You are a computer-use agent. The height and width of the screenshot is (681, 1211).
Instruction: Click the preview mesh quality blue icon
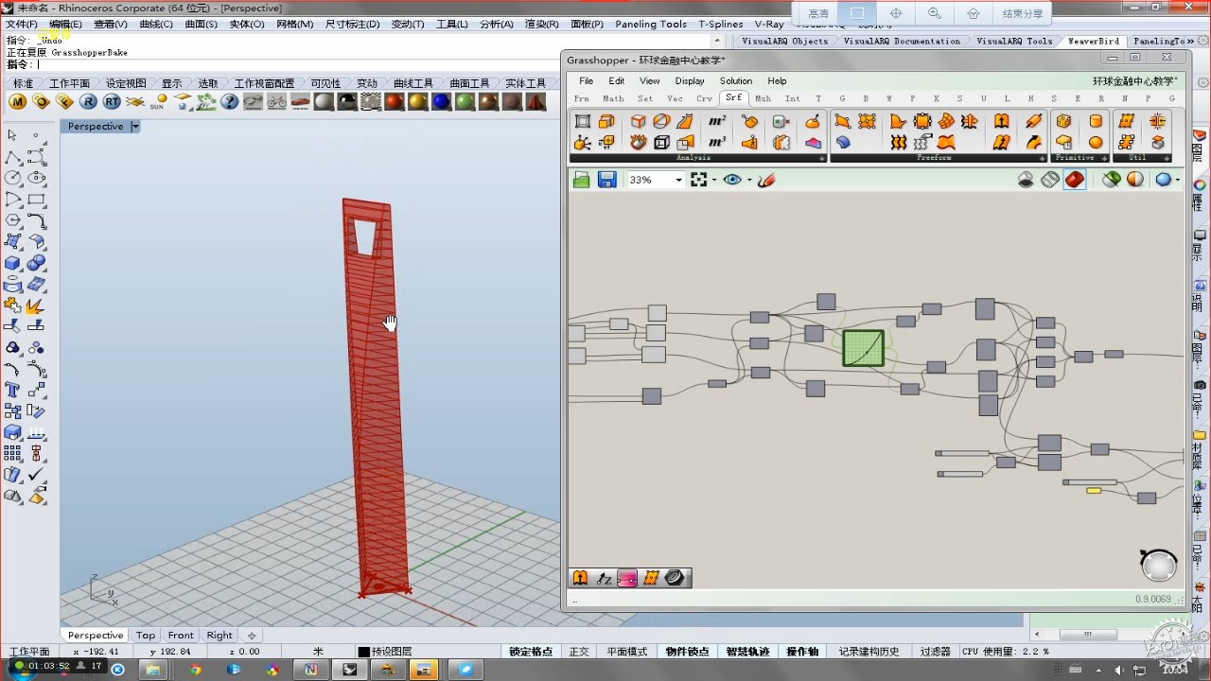1164,180
